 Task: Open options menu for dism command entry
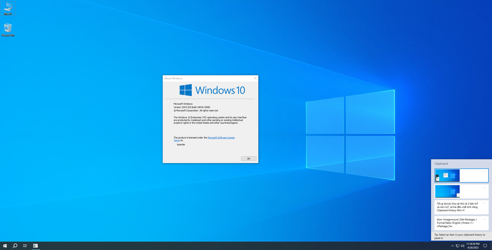pyautogui.click(x=485, y=219)
